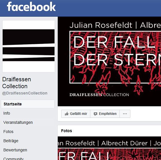Click the Draiflessen Collection page name
The image size is (161, 160).
[x=16, y=83]
